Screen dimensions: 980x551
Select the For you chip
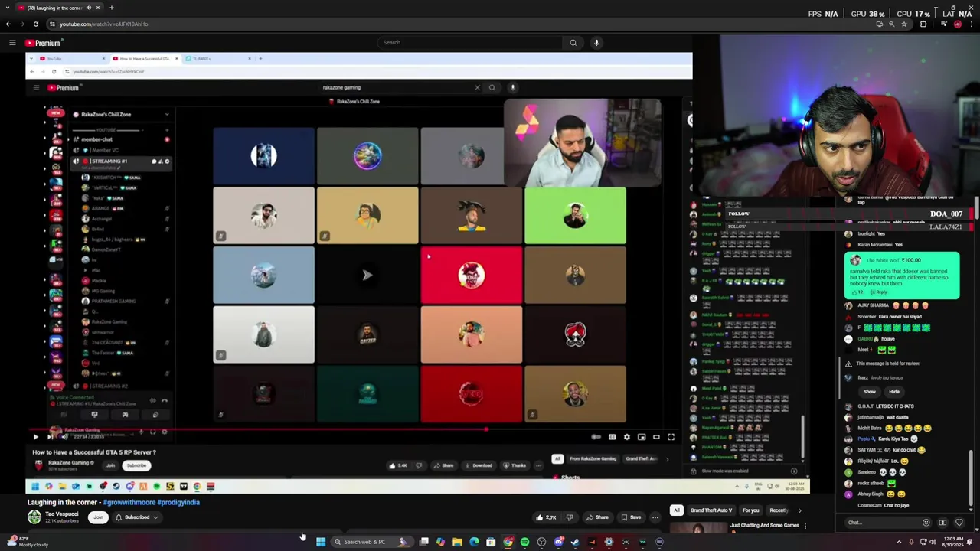750,510
